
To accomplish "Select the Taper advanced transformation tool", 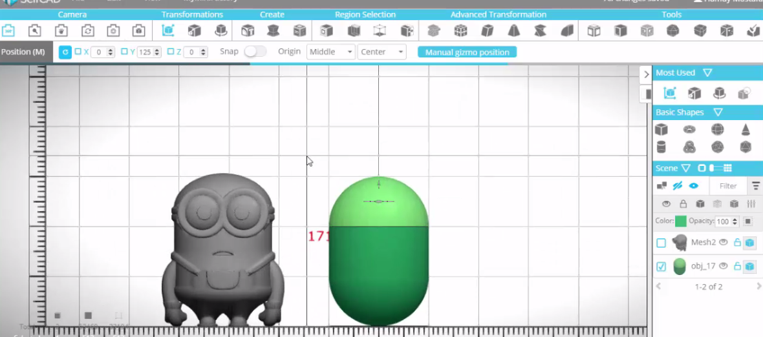I will tap(514, 30).
